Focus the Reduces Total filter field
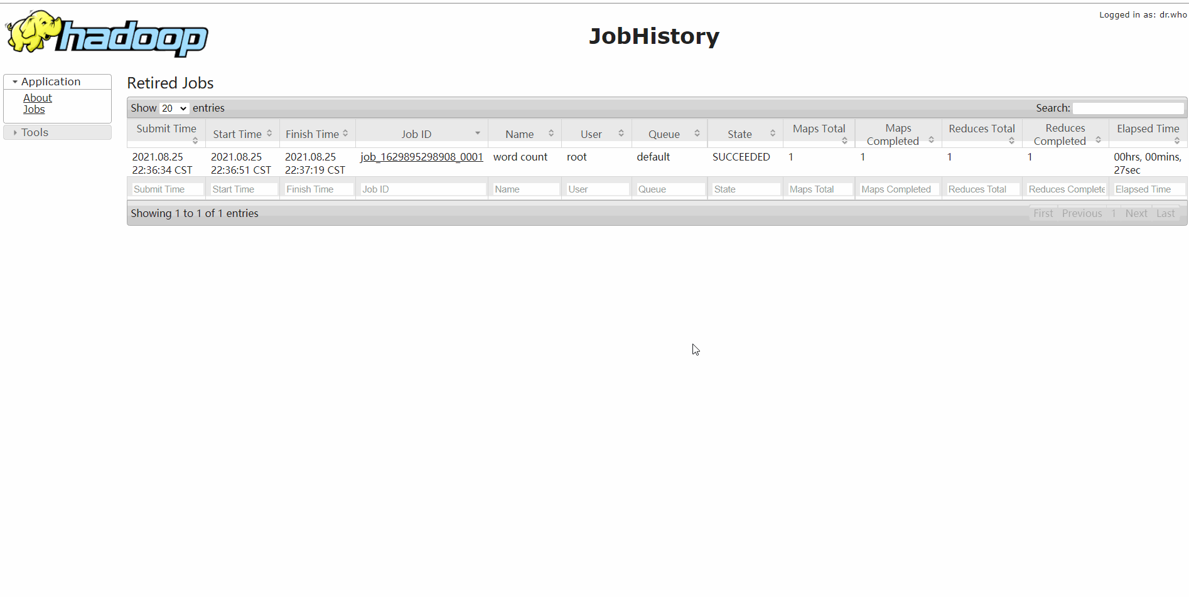This screenshot has height=597, width=1189. (x=983, y=189)
